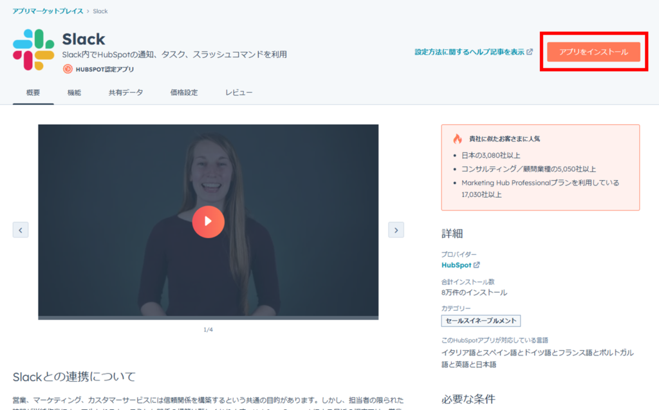659x410 pixels.
Task: Click コンサルティング／顧問業種の5,050社以上 text
Action: [x=529, y=169]
